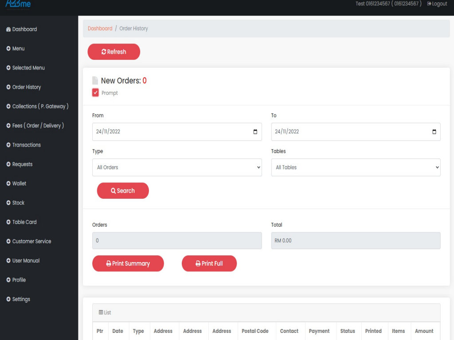Open Order History in the sidebar
Screen dimensions: 454x340
[x=27, y=87]
